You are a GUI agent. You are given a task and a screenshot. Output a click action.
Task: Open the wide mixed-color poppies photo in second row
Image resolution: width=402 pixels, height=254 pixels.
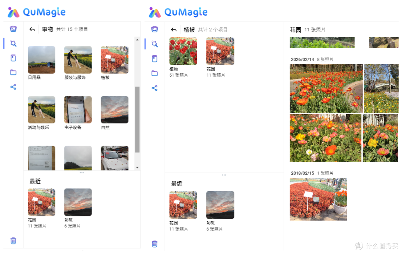(325, 138)
